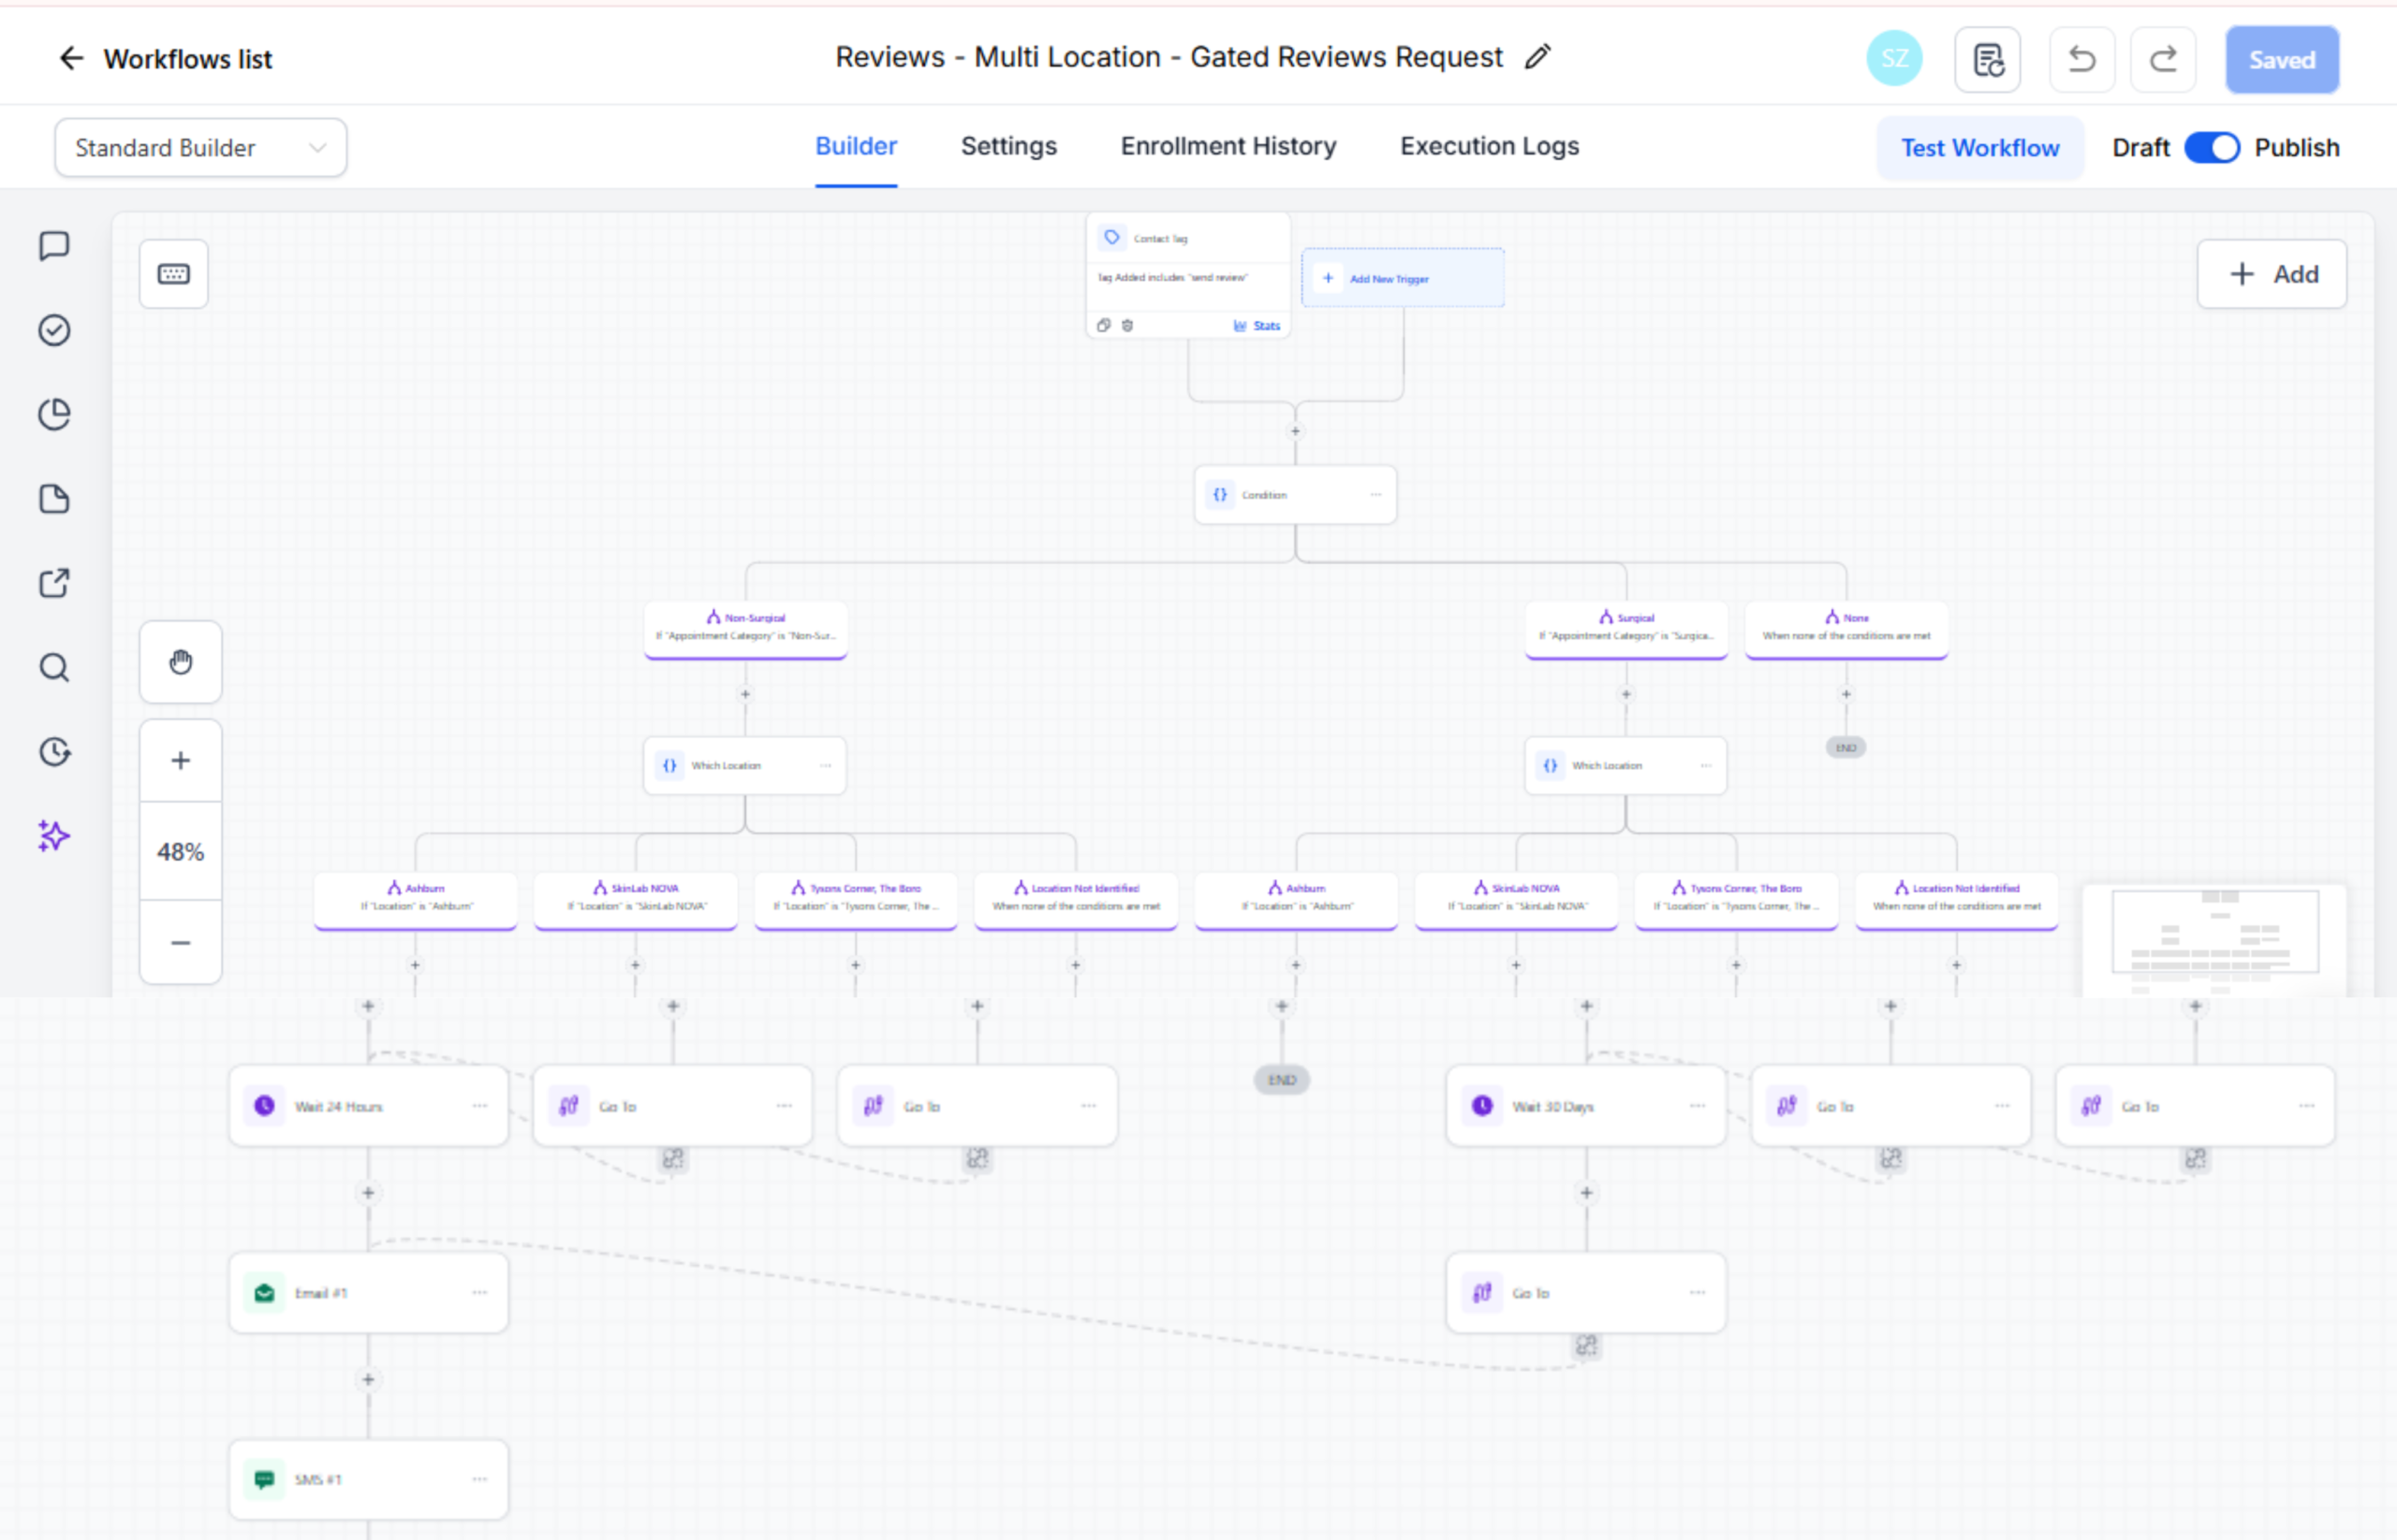The width and height of the screenshot is (2397, 1540).
Task: Open Wait 24 Hours three-dot menu
Action: coord(479,1106)
